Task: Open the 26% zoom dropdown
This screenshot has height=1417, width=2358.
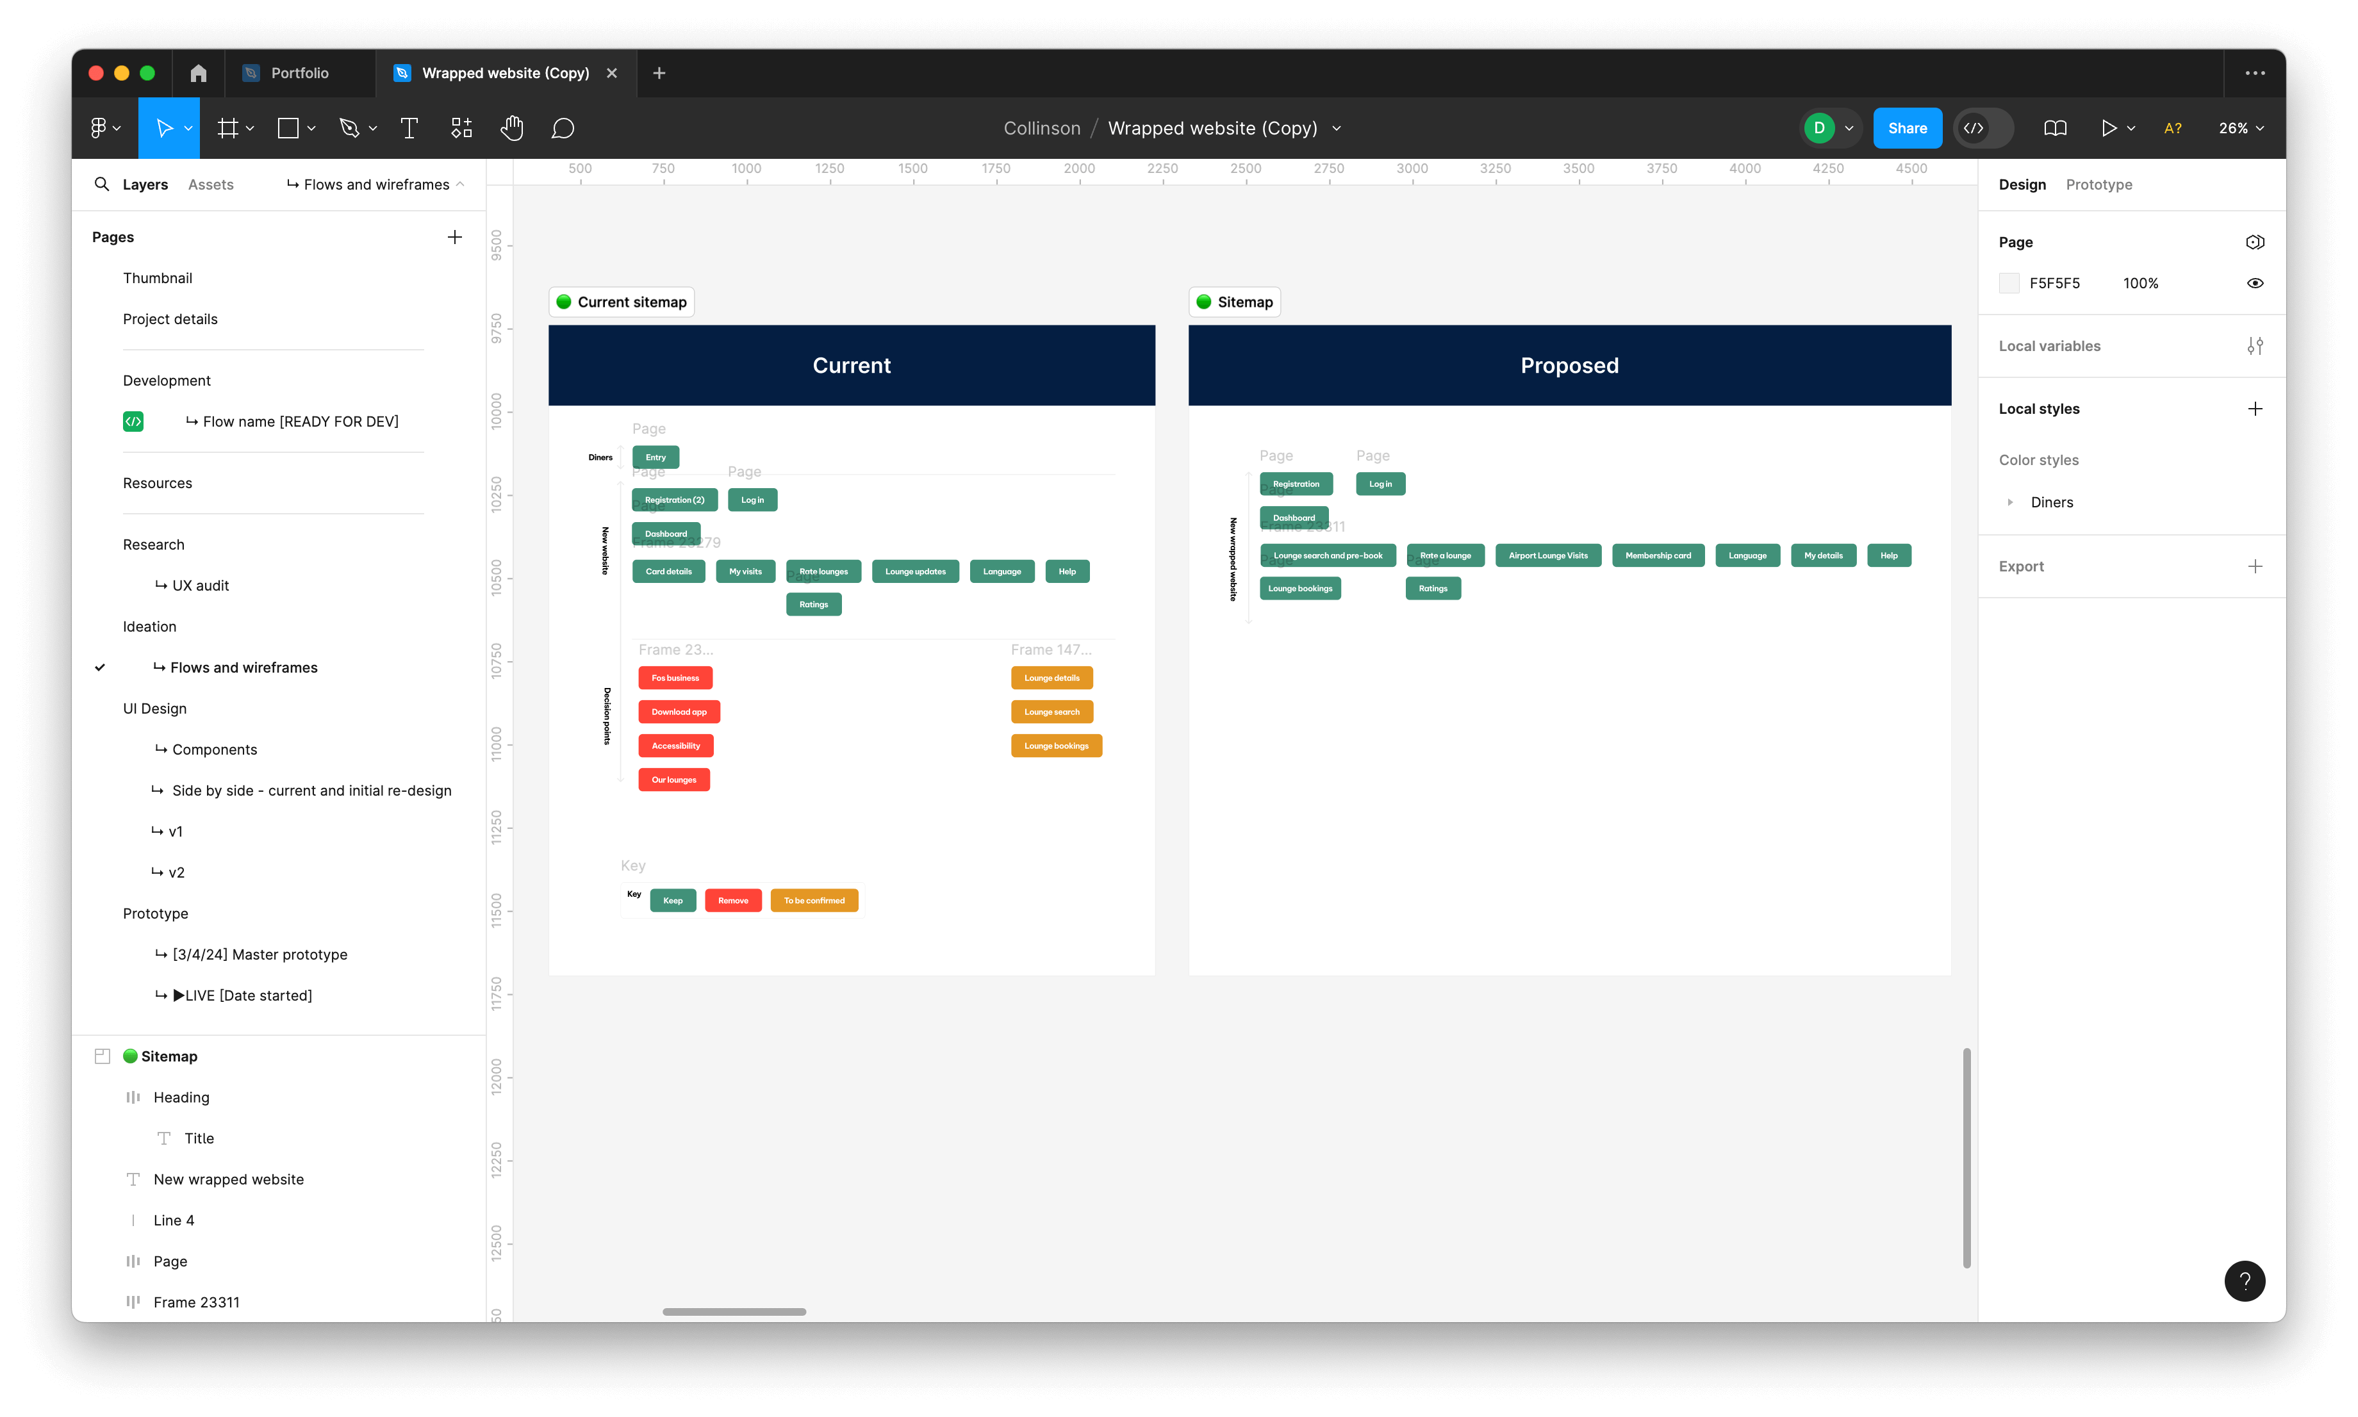Action: pos(2239,128)
